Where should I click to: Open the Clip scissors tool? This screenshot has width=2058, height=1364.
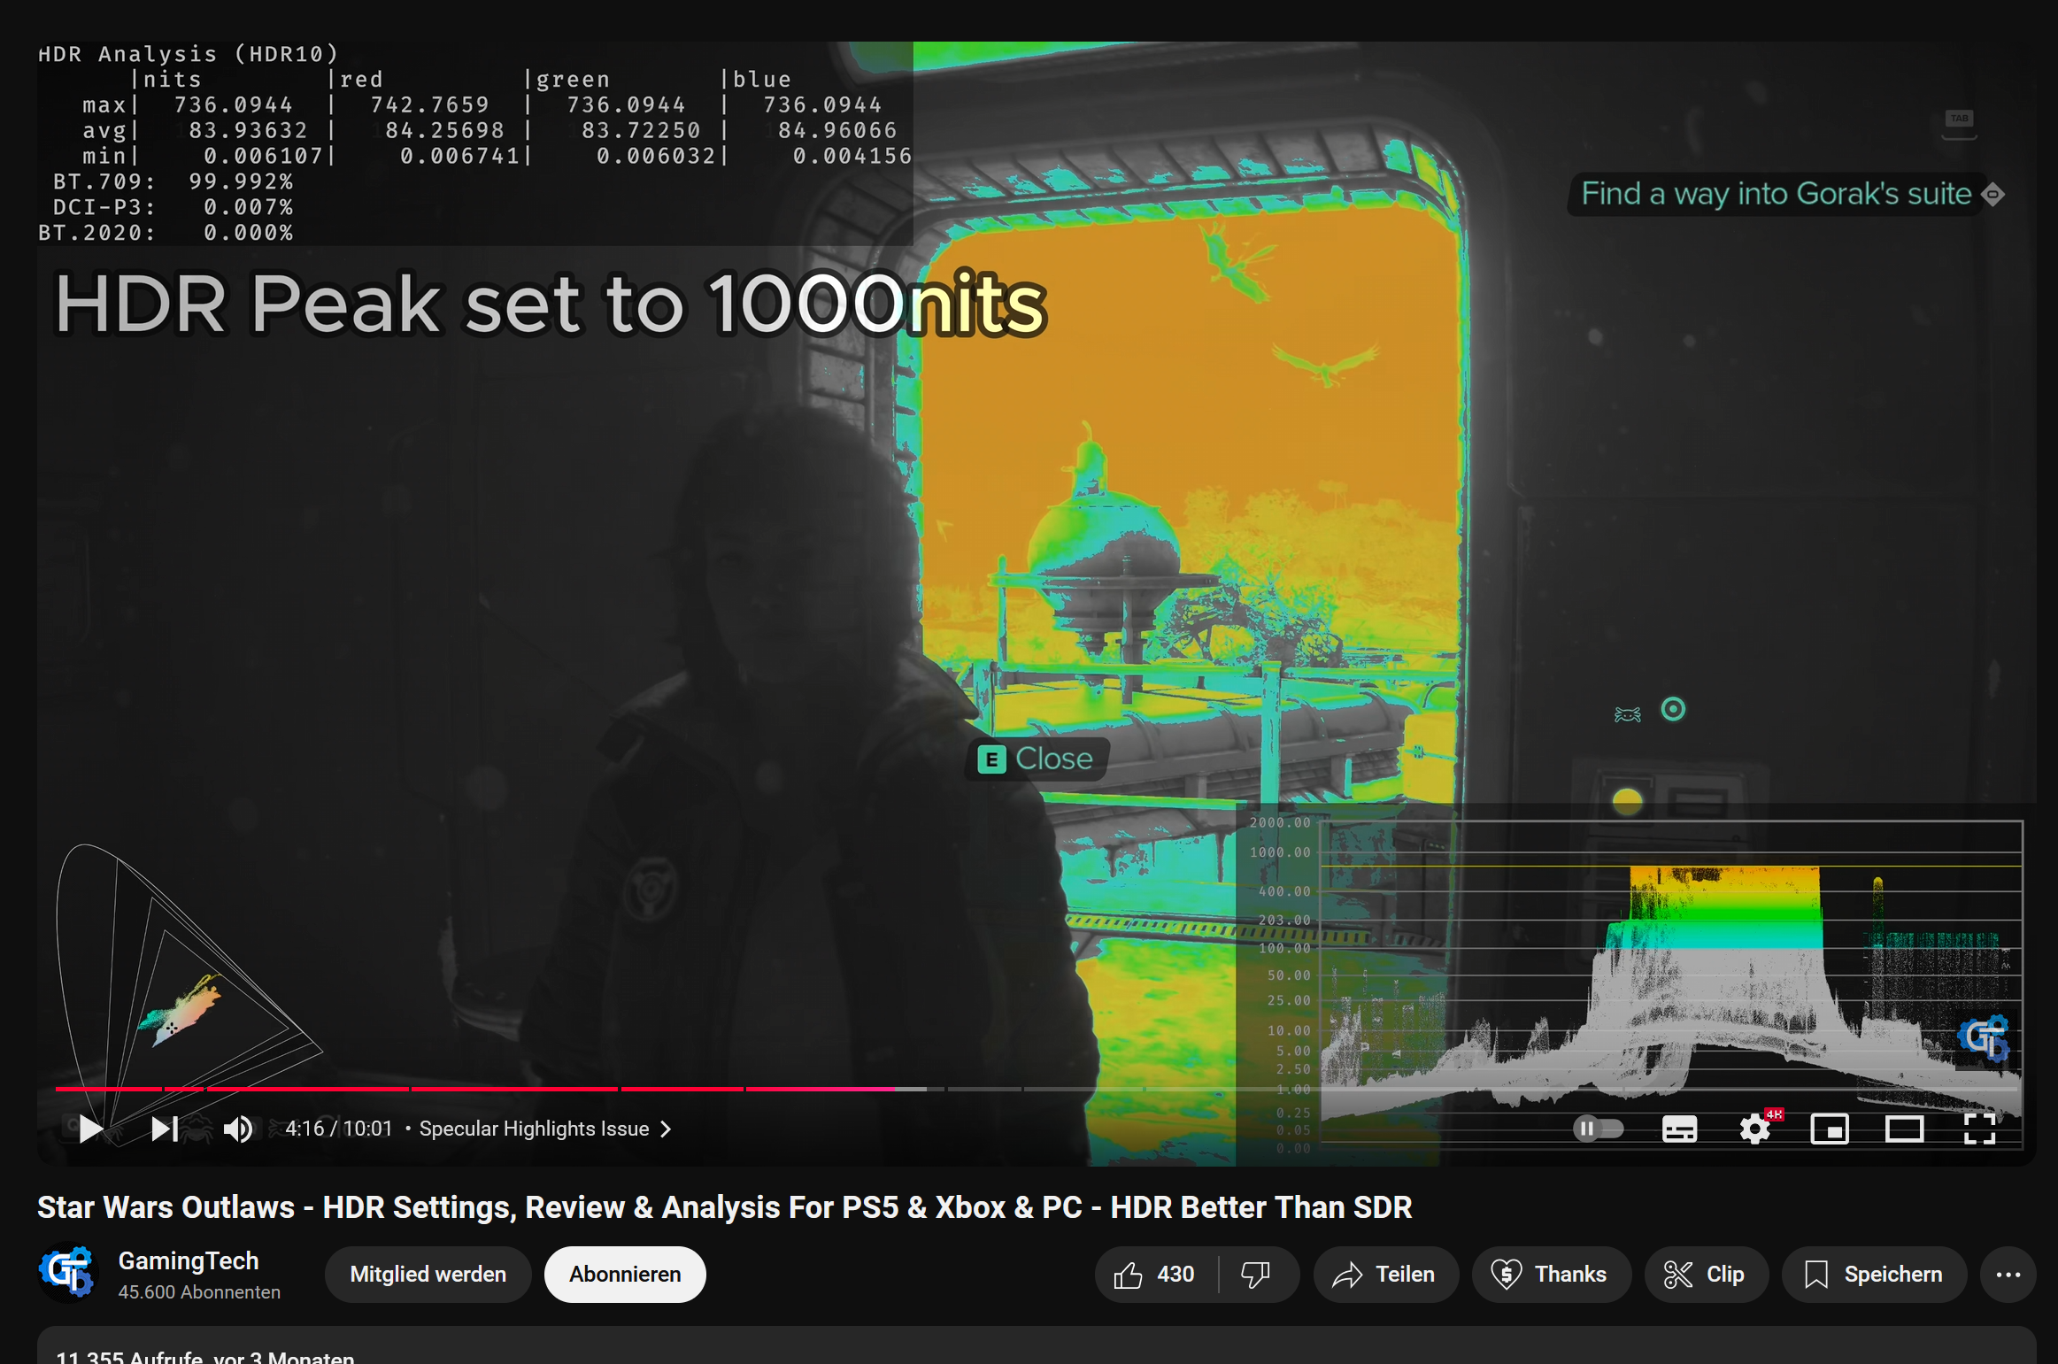(x=1705, y=1275)
